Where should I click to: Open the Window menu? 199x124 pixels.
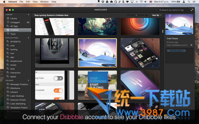[x=44, y=2]
